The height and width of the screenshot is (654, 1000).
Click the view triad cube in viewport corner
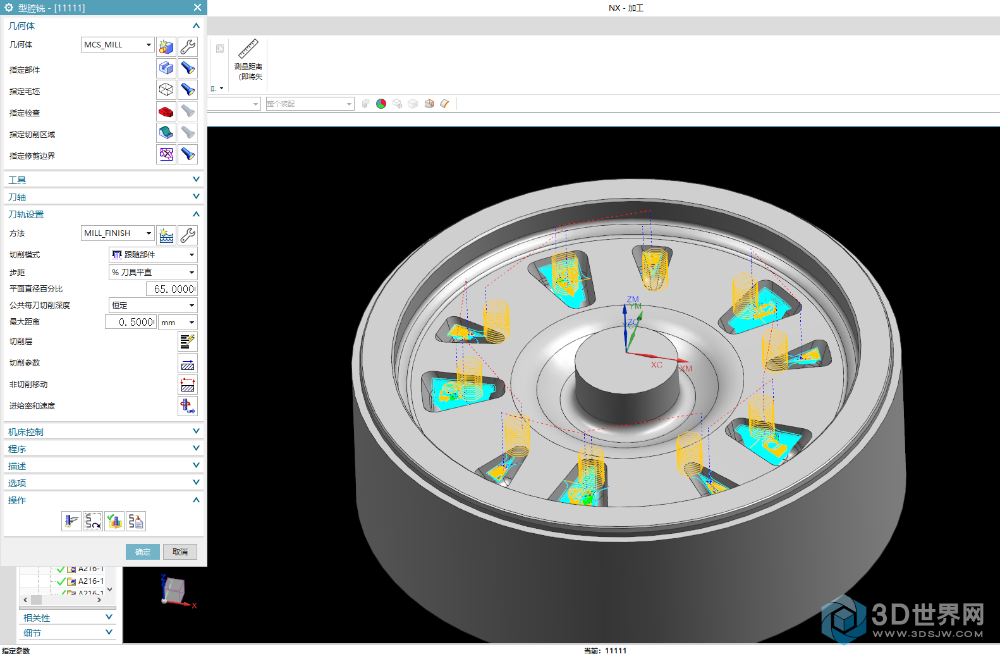pyautogui.click(x=174, y=591)
